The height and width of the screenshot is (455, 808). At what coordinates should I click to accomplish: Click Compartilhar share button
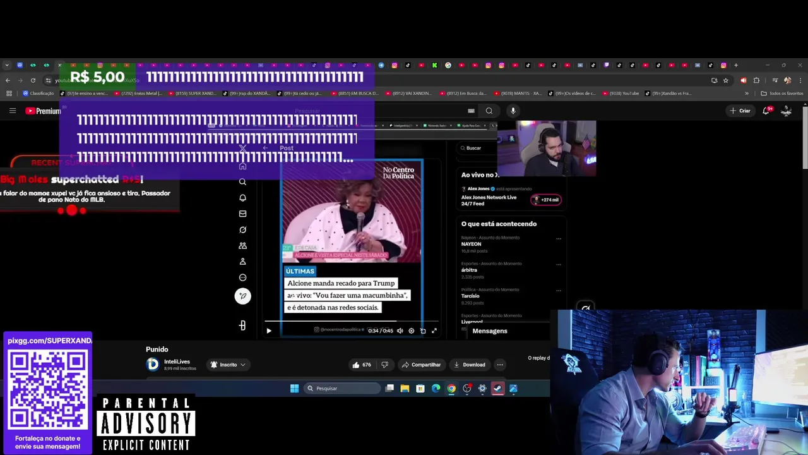(x=421, y=365)
